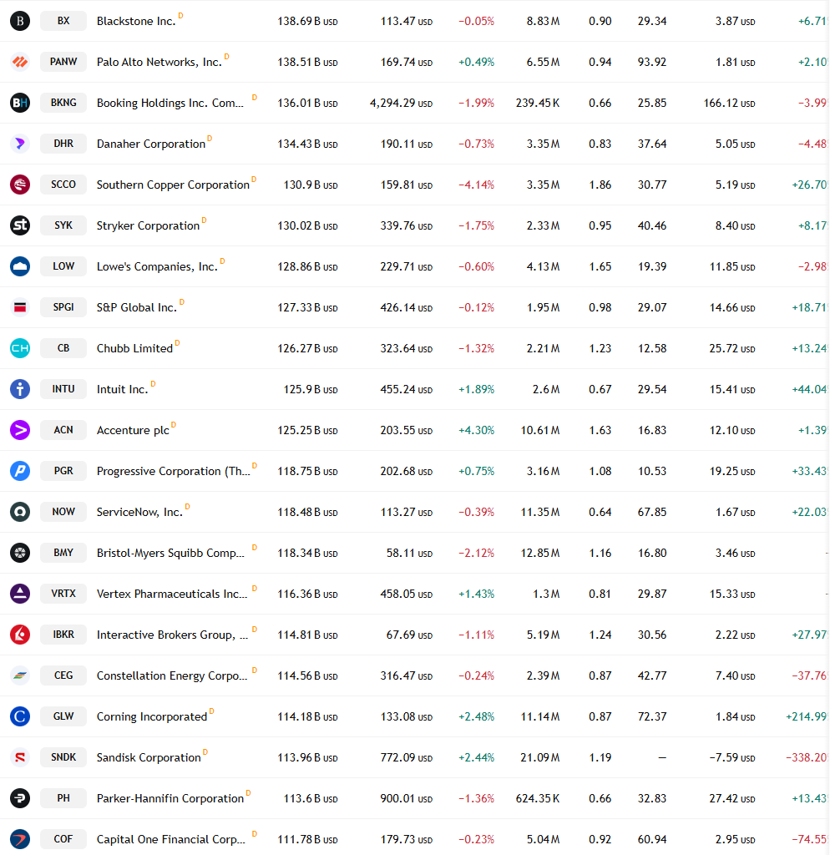Open Lowe's Companies, Inc. link
This screenshot has height=855, width=830.
(157, 266)
